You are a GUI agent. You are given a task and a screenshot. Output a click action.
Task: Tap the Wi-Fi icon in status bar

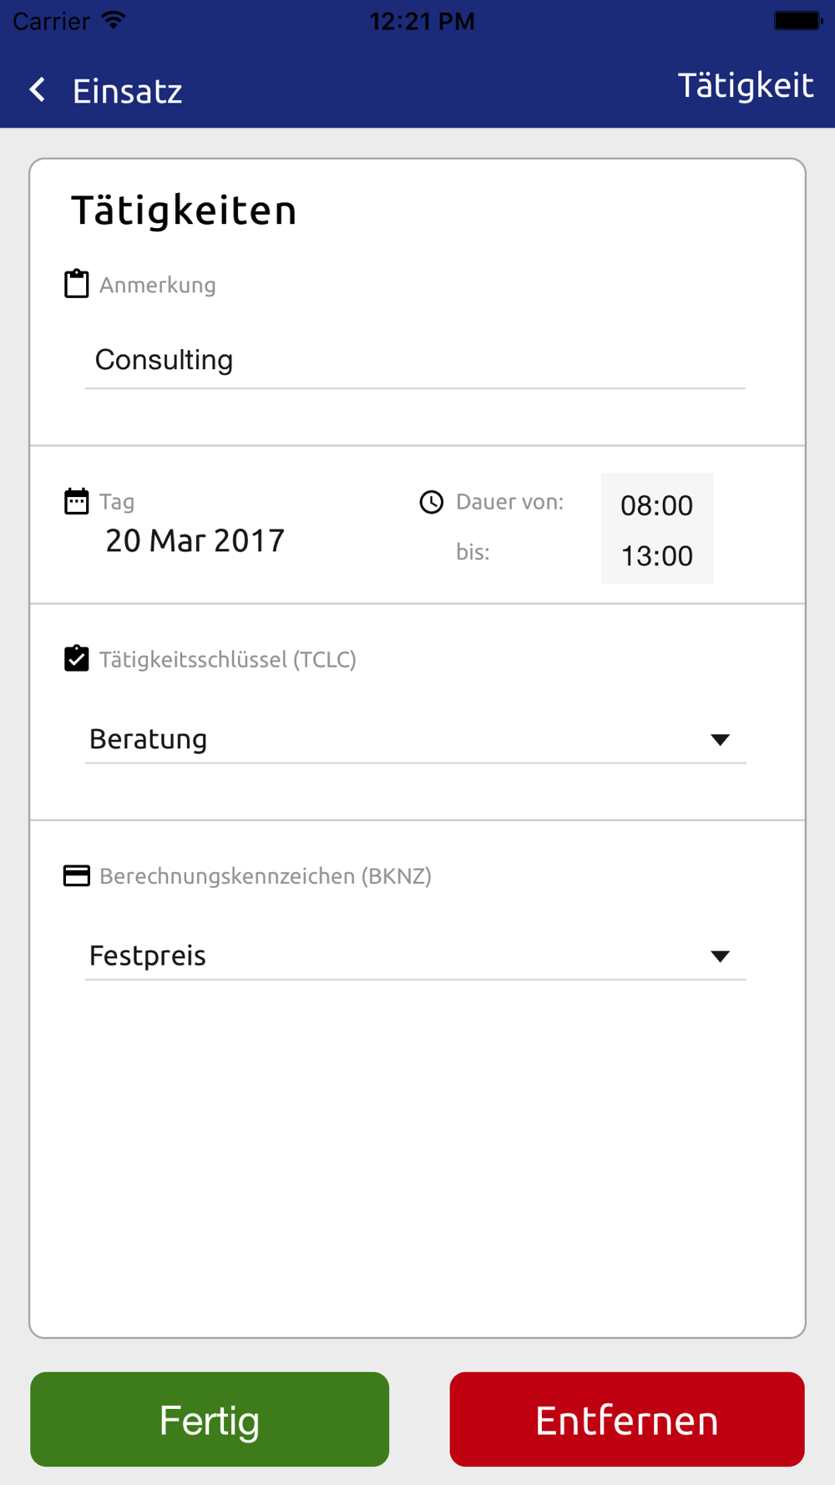point(114,20)
